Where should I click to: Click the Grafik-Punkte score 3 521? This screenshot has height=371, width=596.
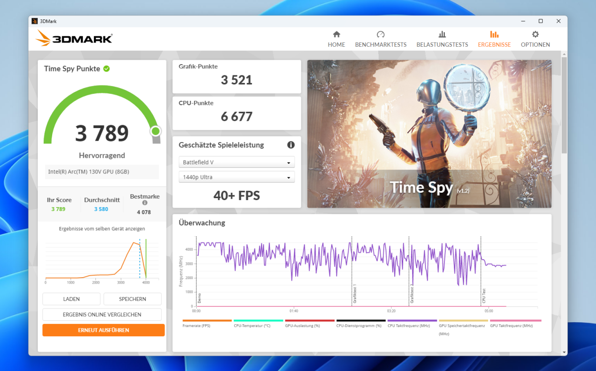click(x=237, y=80)
